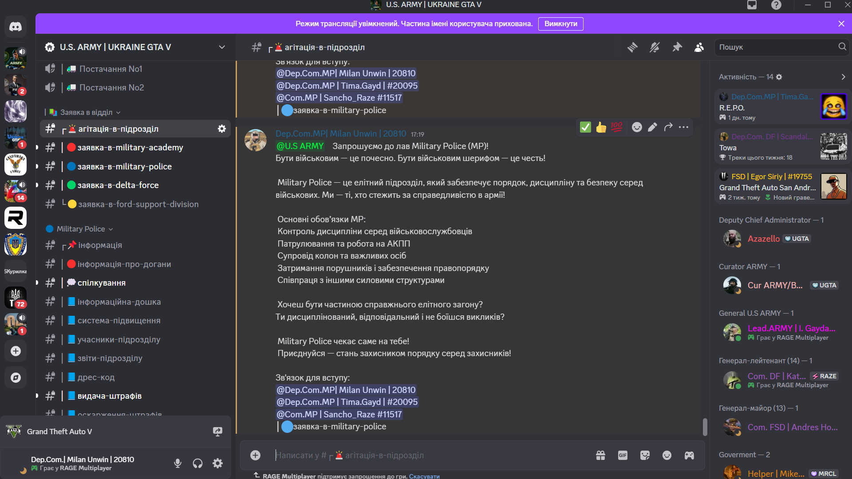Open заявка-в-military-police channel in sidebar
This screenshot has height=479, width=852.
pos(135,166)
